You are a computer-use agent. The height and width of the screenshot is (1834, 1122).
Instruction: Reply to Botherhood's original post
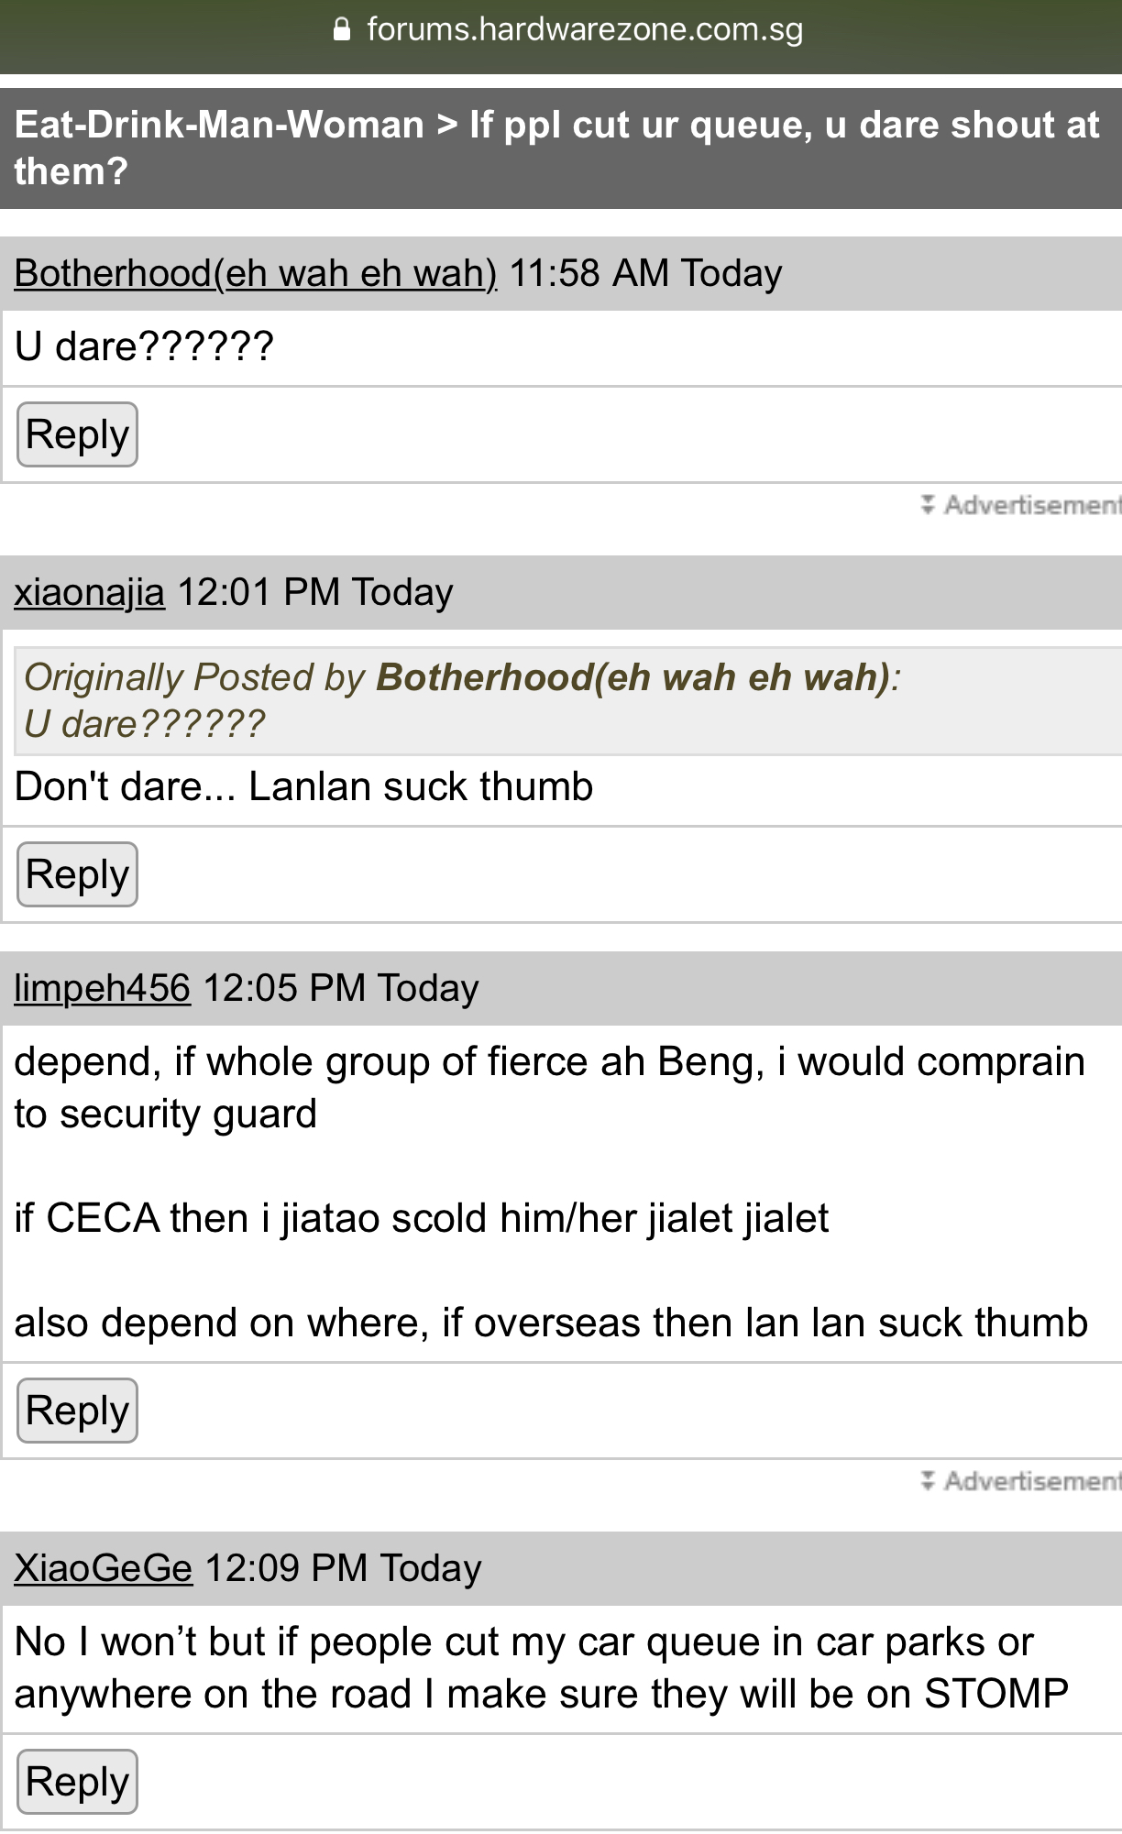click(x=78, y=434)
